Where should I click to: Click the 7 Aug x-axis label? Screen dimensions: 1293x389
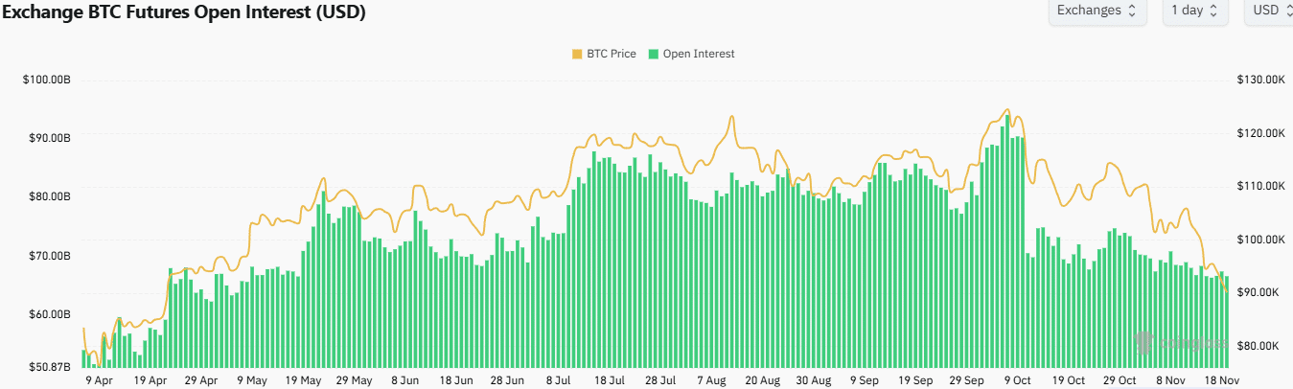click(712, 380)
